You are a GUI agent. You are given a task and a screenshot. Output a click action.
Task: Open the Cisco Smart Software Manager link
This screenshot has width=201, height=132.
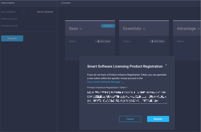click(104, 82)
